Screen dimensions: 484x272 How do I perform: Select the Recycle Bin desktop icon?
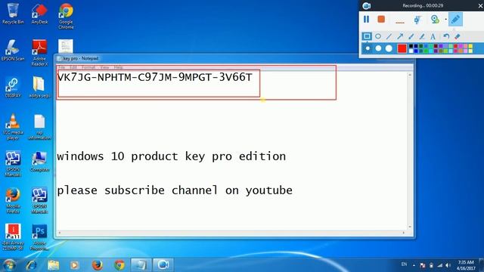pyautogui.click(x=13, y=14)
